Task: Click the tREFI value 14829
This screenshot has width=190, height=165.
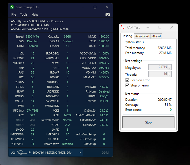Action: 67,115
